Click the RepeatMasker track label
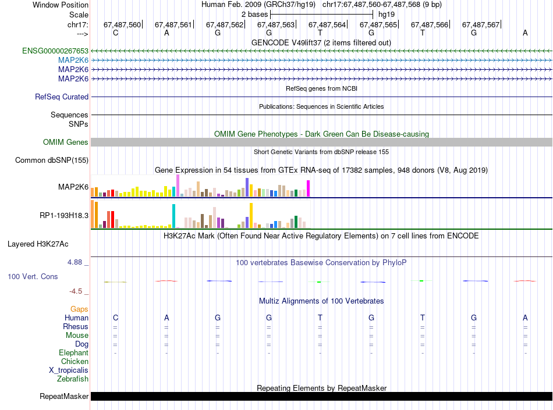The height and width of the screenshot is (410, 553). pyautogui.click(x=64, y=396)
